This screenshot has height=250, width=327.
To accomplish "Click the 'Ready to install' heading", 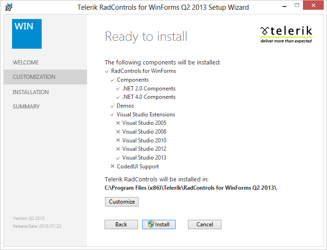I will click(x=146, y=36).
